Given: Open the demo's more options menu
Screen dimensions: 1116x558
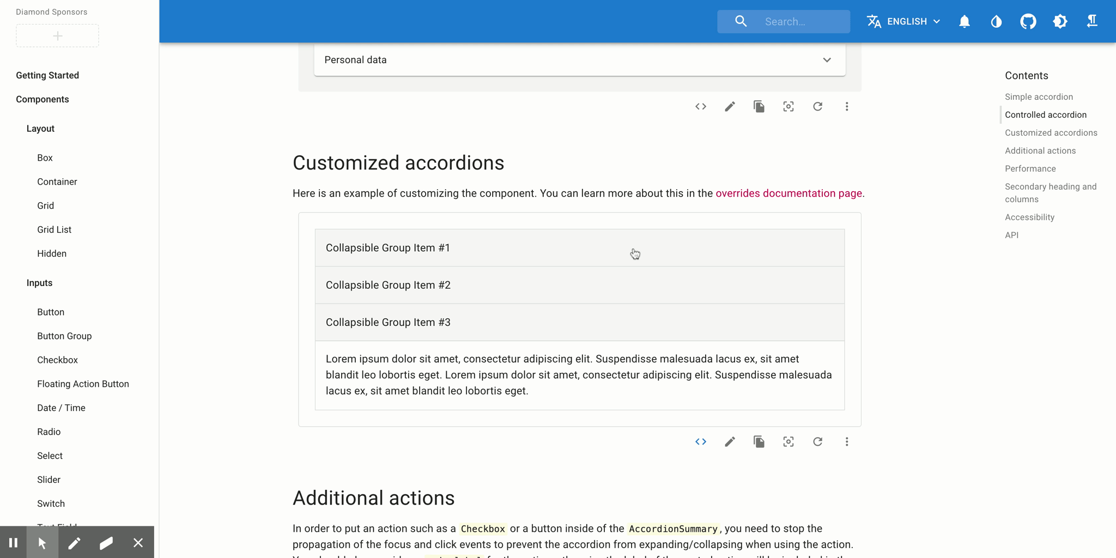Looking at the screenshot, I should point(847,441).
